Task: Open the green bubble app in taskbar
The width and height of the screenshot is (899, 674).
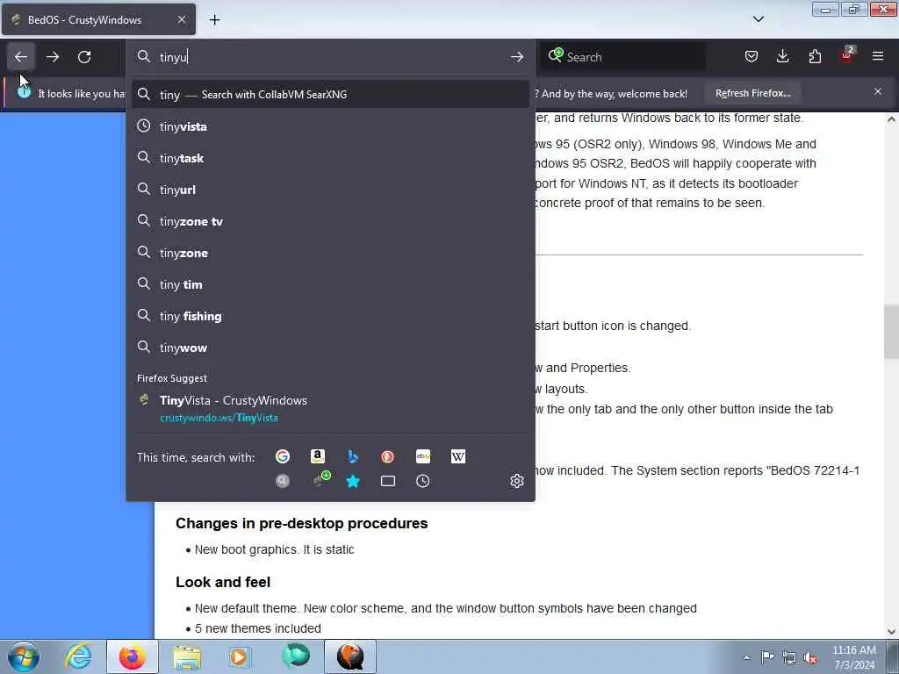Action: click(296, 656)
